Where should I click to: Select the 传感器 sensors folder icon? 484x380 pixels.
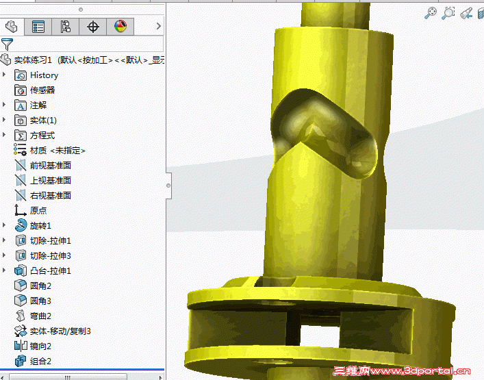coord(21,90)
